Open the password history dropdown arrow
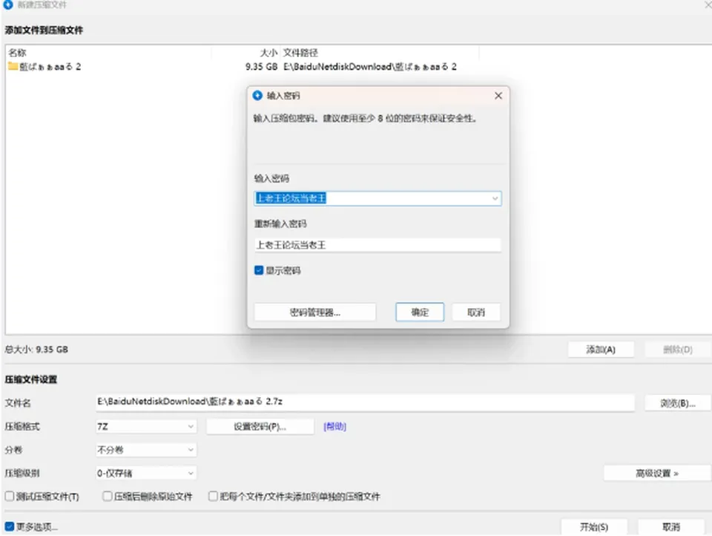Image resolution: width=712 pixels, height=536 pixels. point(495,199)
